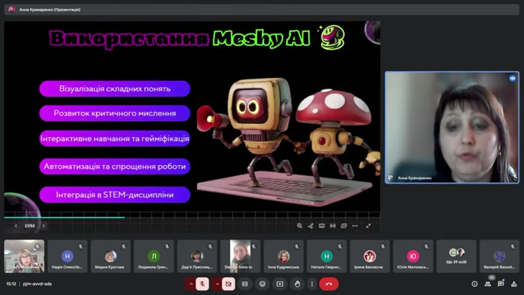Viewport: 524px width, 295px height.
Task: Select Stesha Sono lo video tile
Action: (240, 256)
